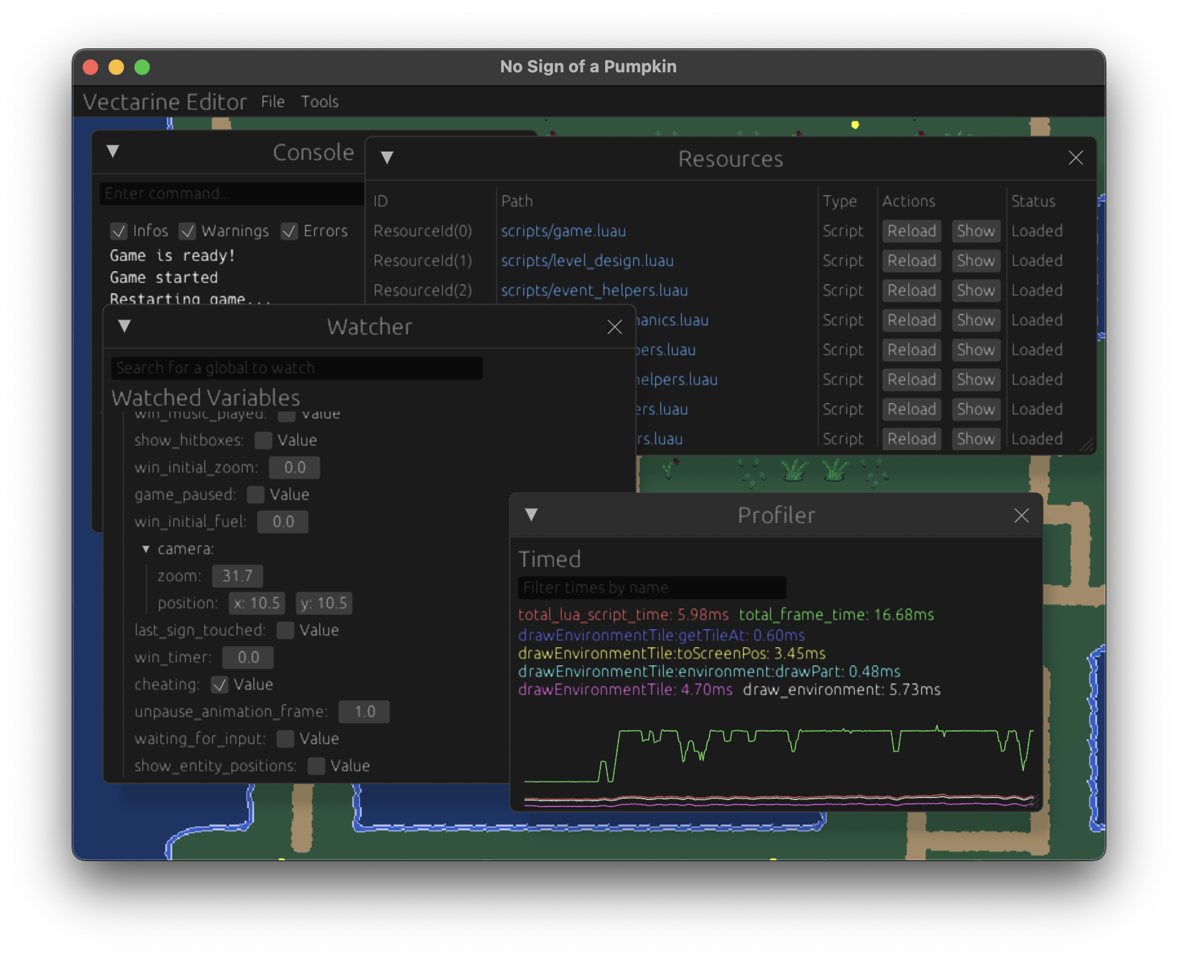
Task: Toggle the last_sign_touched value checkbox
Action: (285, 630)
